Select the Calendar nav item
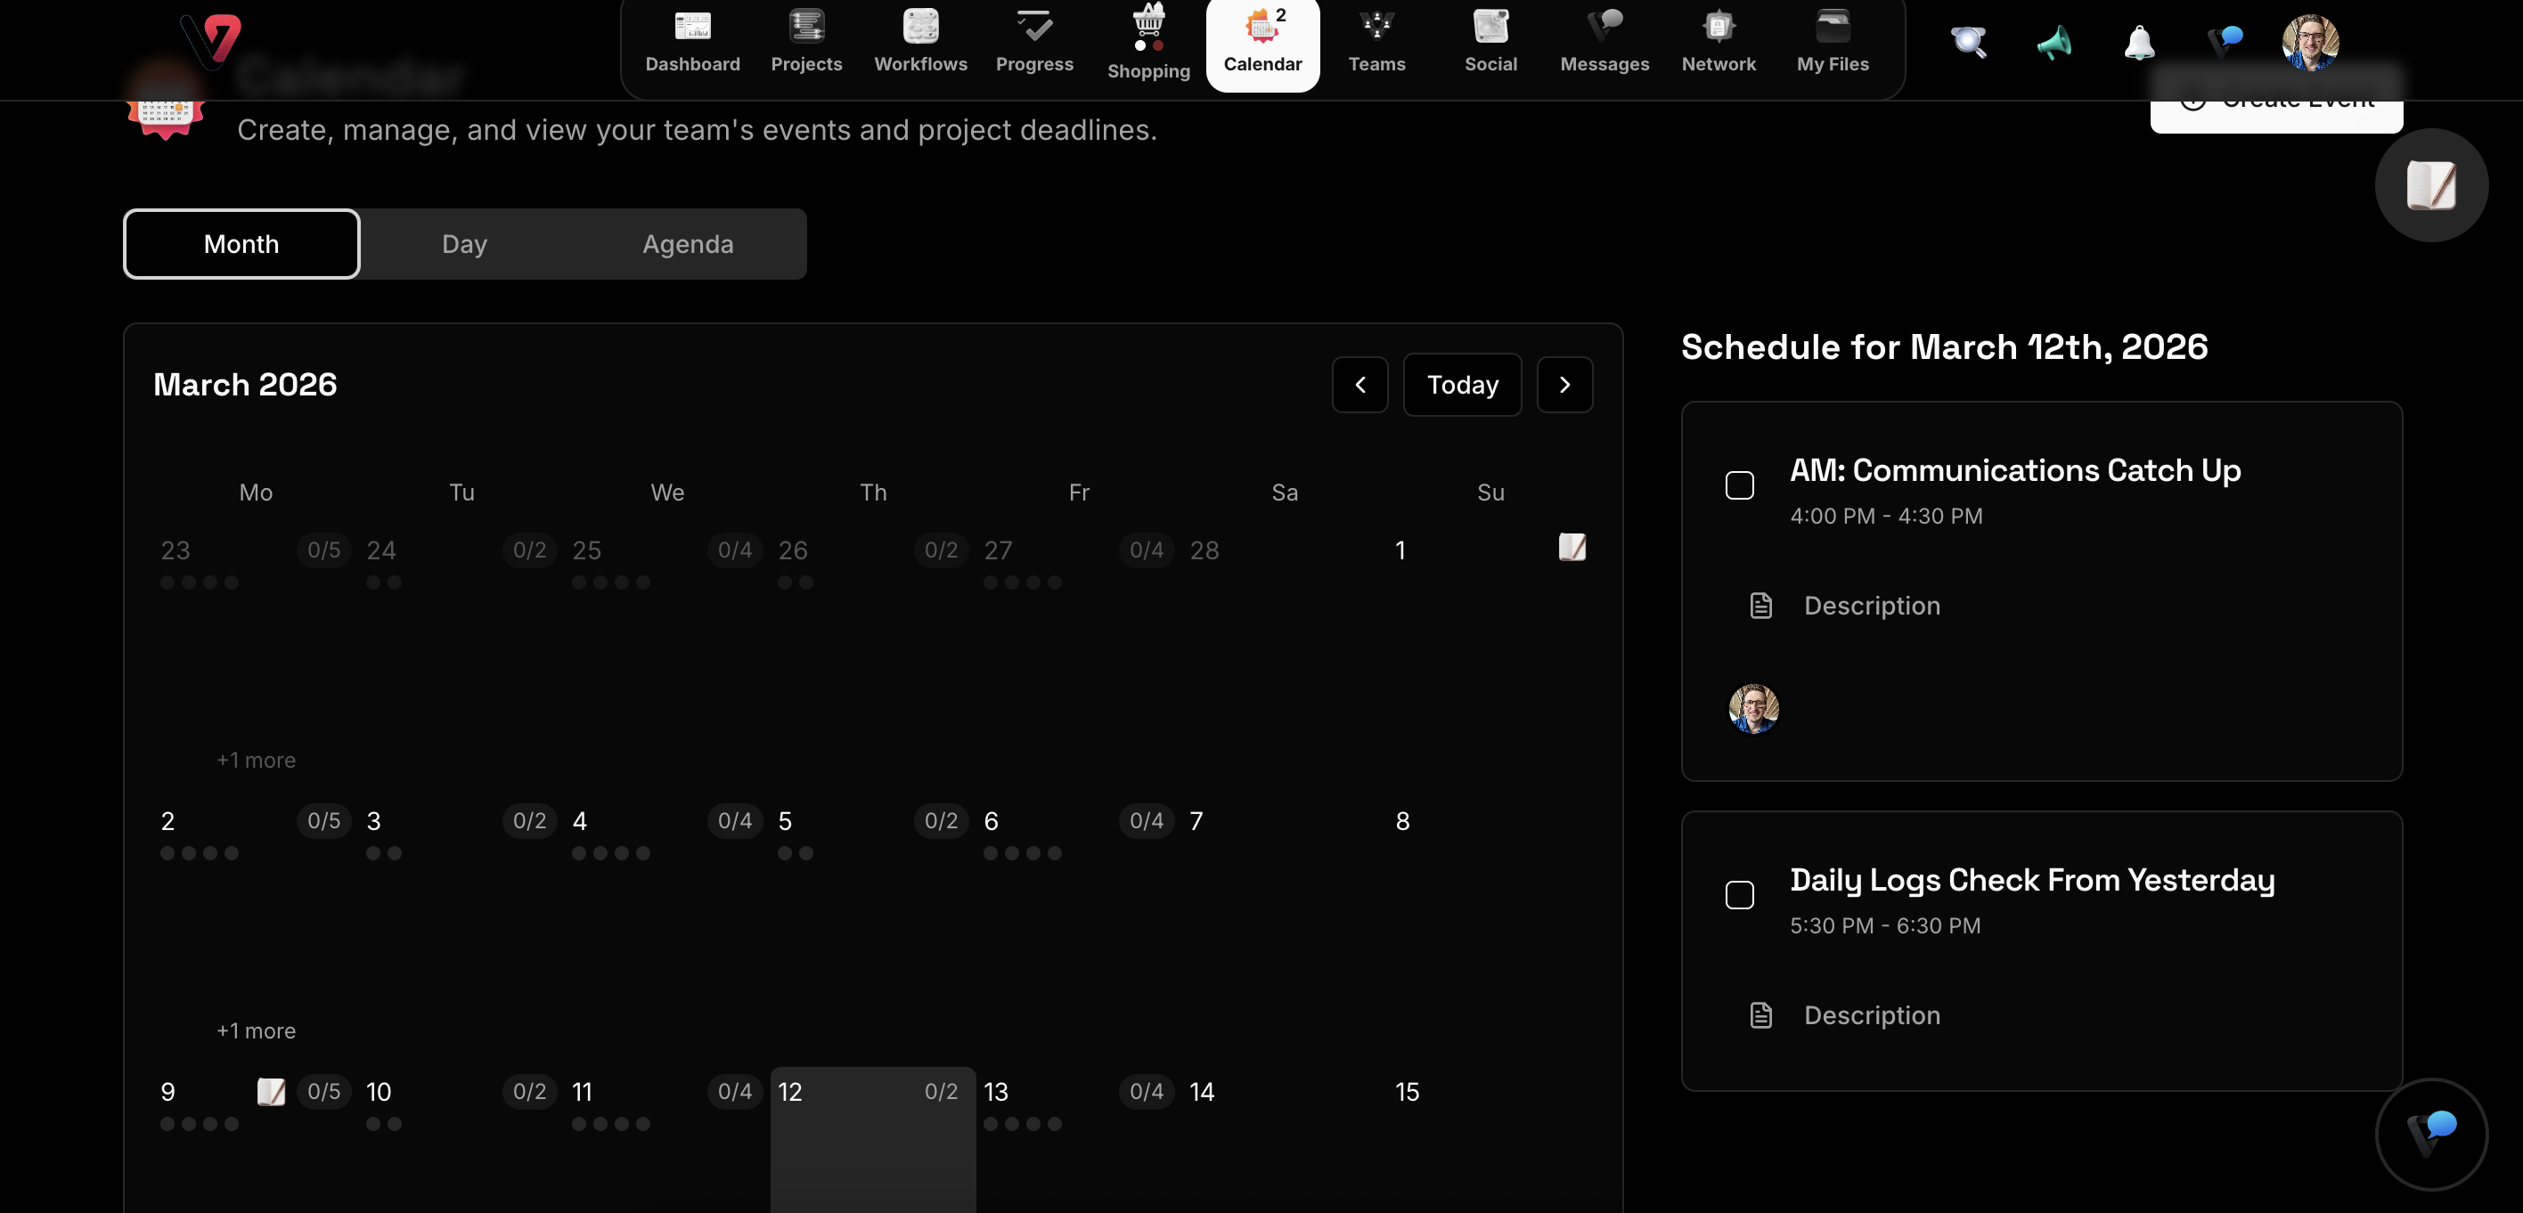2523x1213 pixels. 1262,45
